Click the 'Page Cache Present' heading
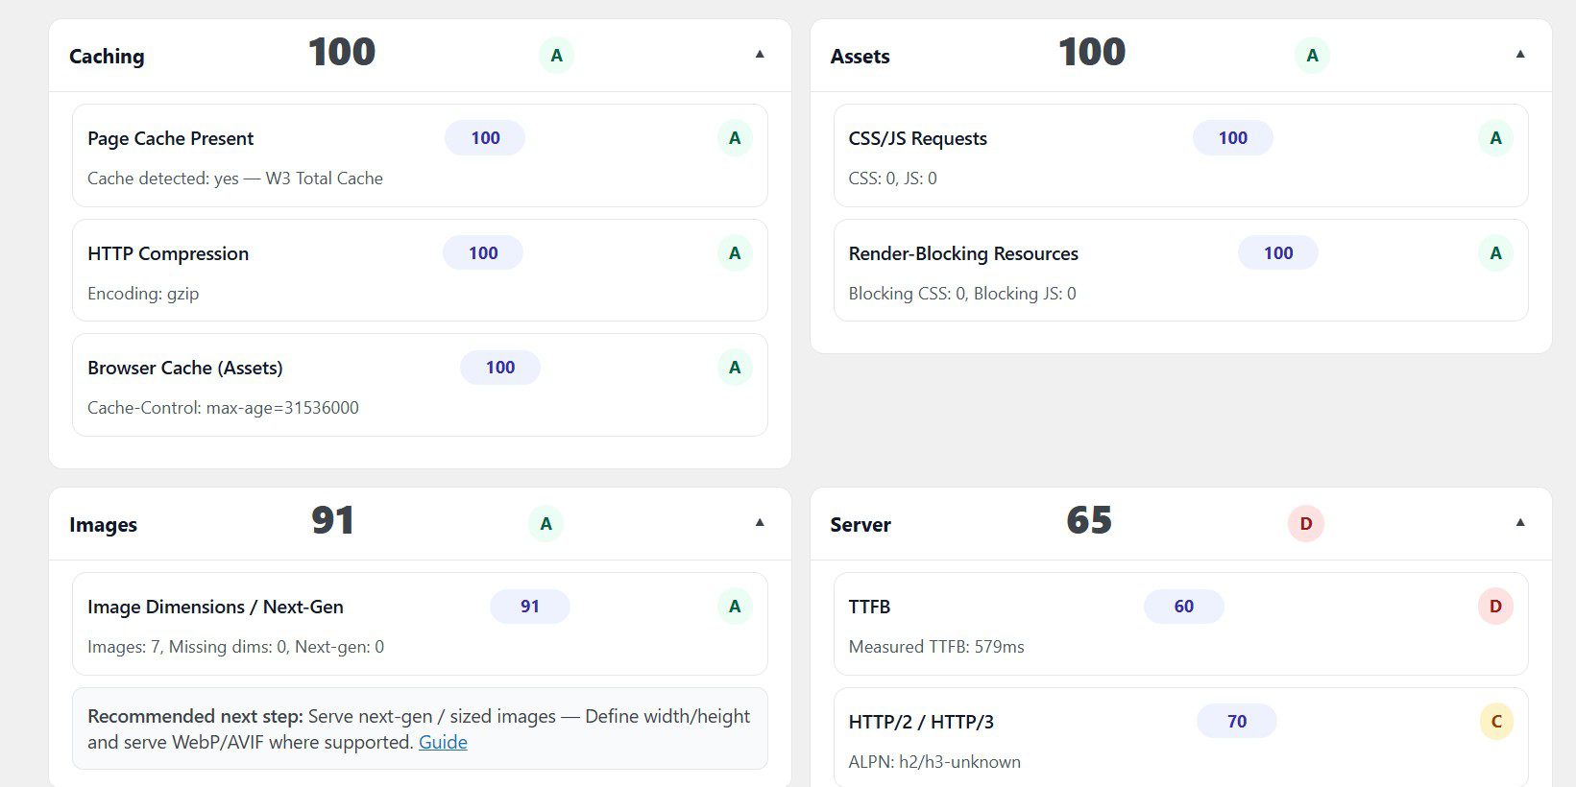Viewport: 1576px width, 787px height. pyautogui.click(x=171, y=138)
